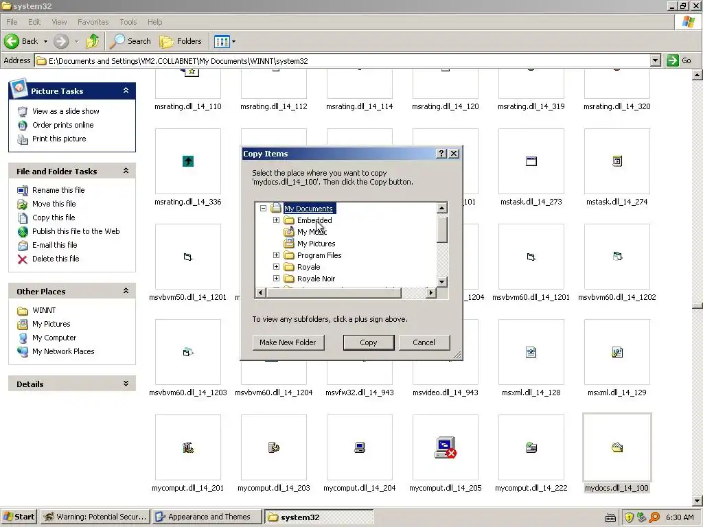
Task: Click Order prints online
Action: [x=62, y=125]
